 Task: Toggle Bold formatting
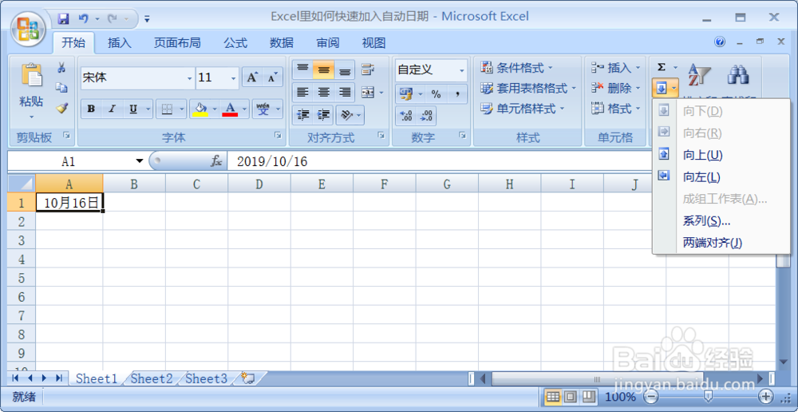[x=91, y=109]
